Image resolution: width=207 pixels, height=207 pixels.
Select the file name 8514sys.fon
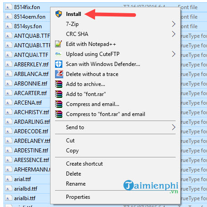coord(28,26)
